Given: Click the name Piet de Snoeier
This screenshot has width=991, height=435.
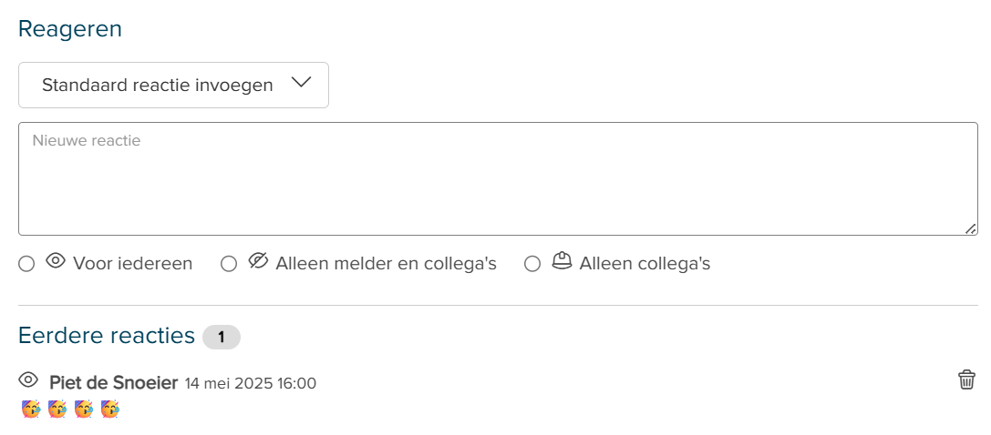Looking at the screenshot, I should coord(114,383).
